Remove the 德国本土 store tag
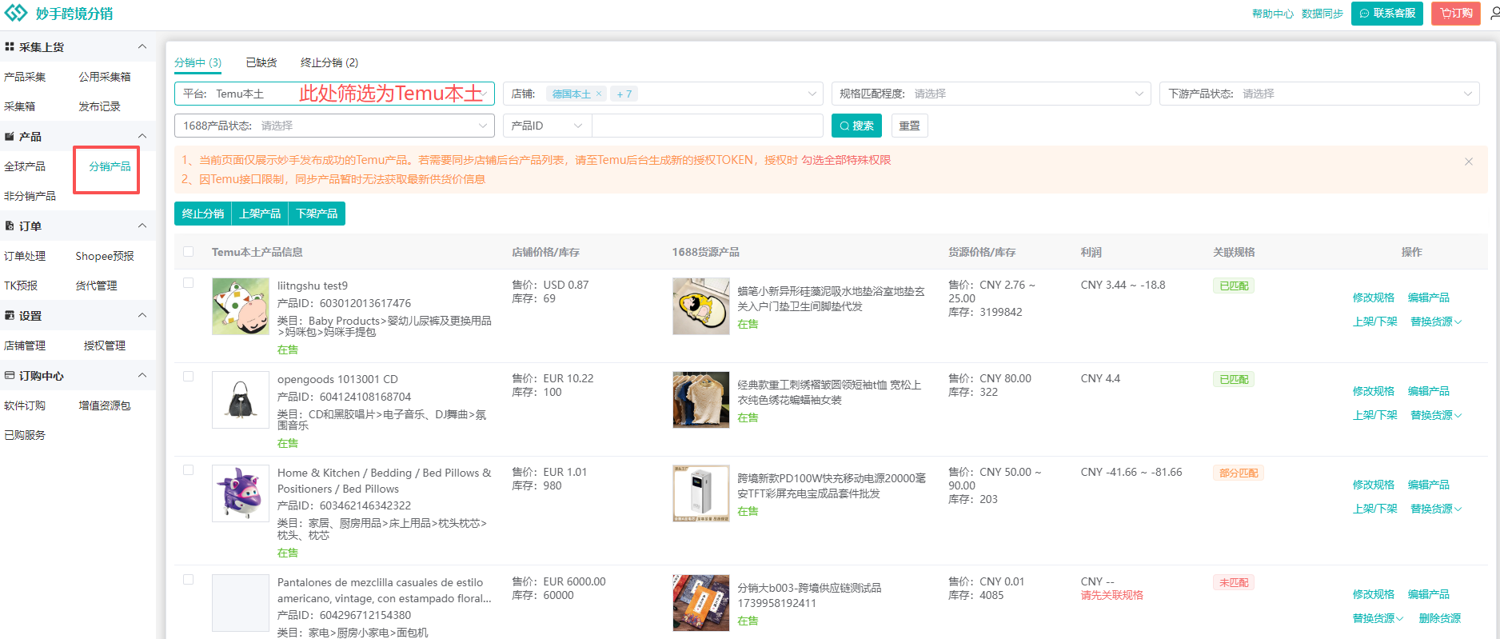 click(x=599, y=94)
